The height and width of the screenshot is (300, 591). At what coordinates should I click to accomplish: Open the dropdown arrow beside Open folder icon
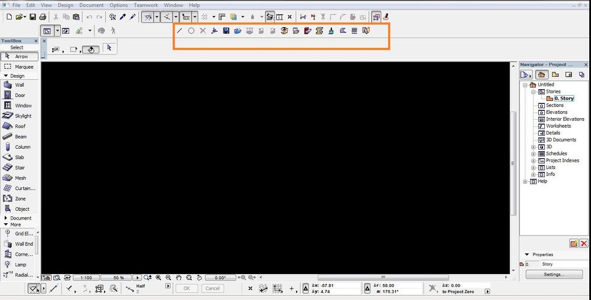(25, 17)
